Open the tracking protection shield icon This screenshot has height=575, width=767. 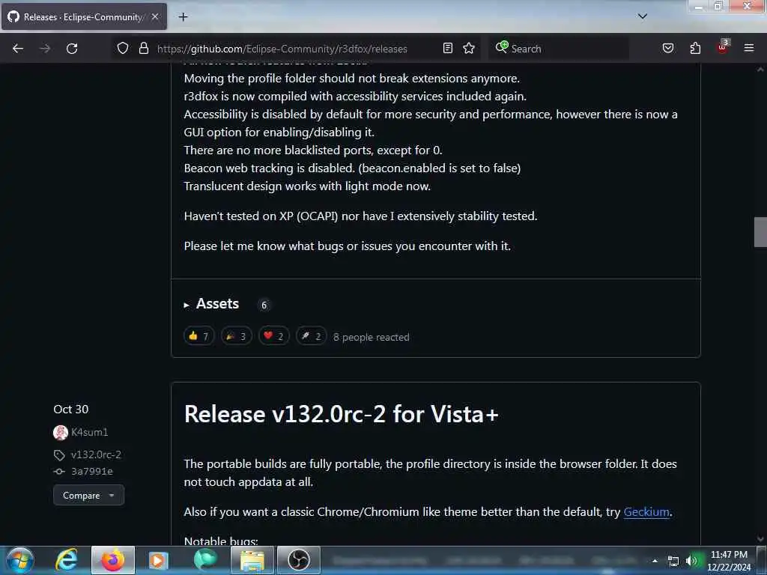coord(123,48)
